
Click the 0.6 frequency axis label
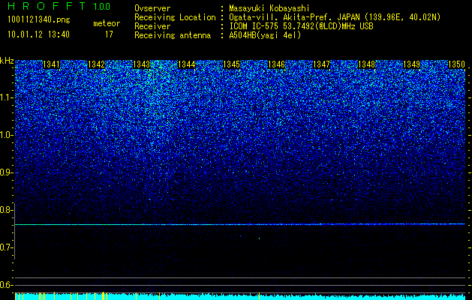pos(6,285)
